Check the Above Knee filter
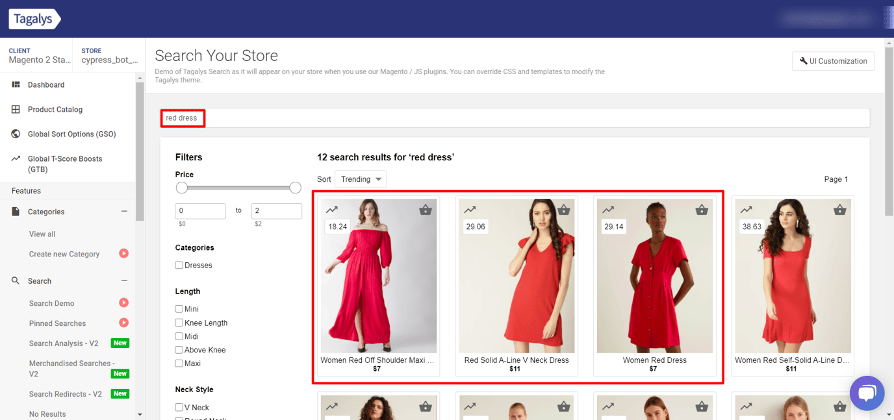This screenshot has height=420, width=894. tap(179, 350)
